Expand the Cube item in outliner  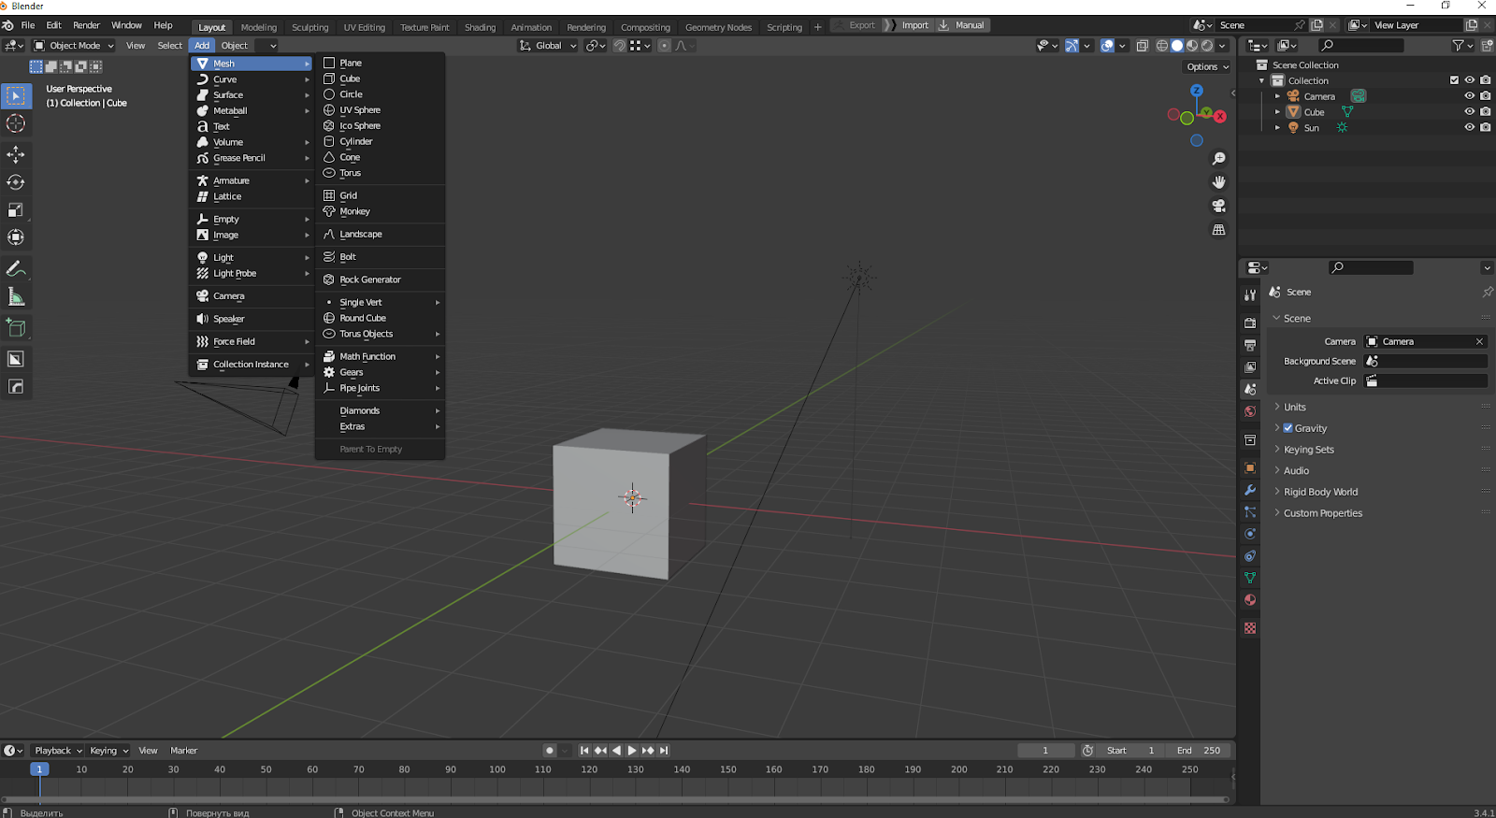click(x=1277, y=112)
